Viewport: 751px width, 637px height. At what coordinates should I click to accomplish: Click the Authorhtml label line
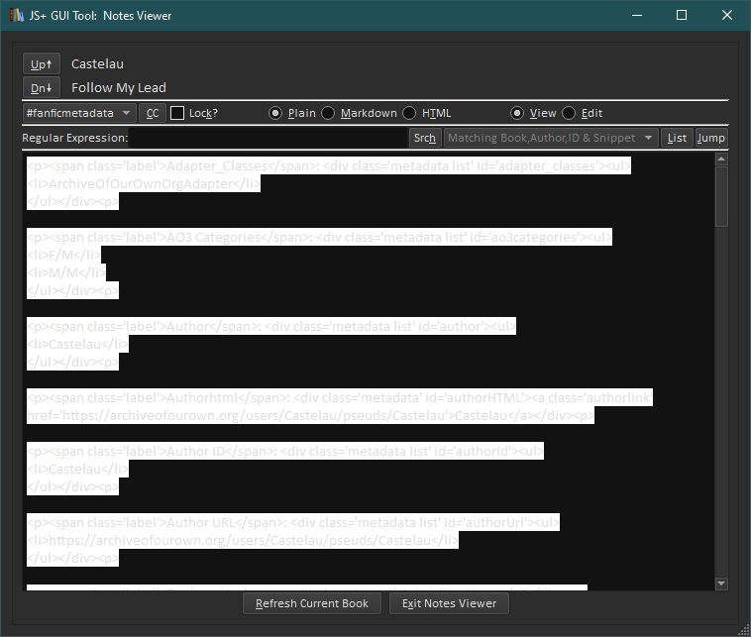point(340,397)
